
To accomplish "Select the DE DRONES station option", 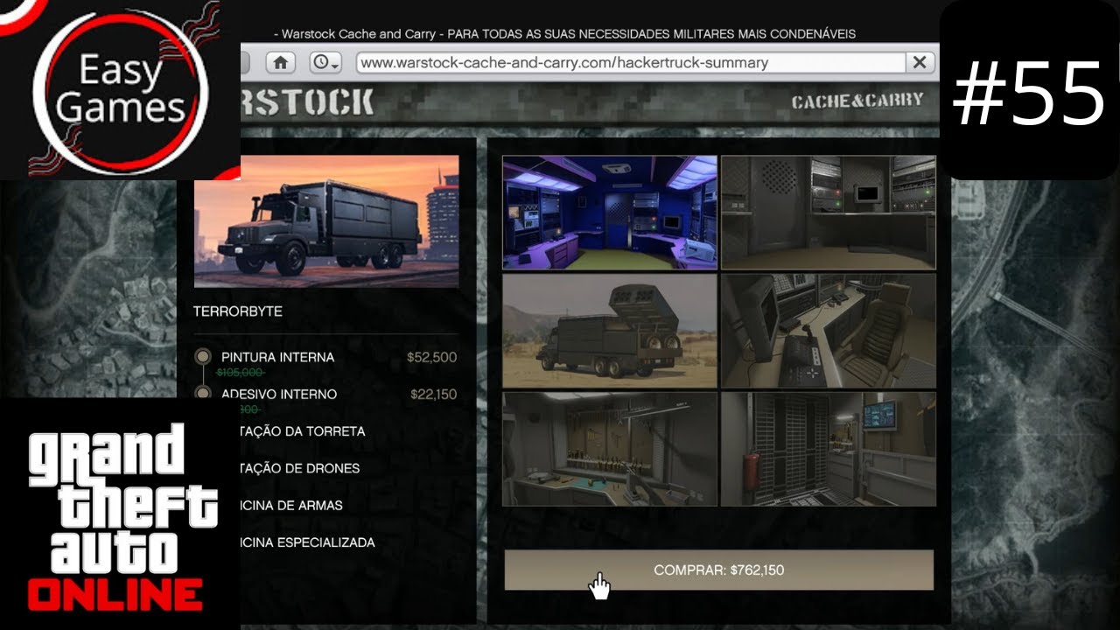I will tap(299, 468).
